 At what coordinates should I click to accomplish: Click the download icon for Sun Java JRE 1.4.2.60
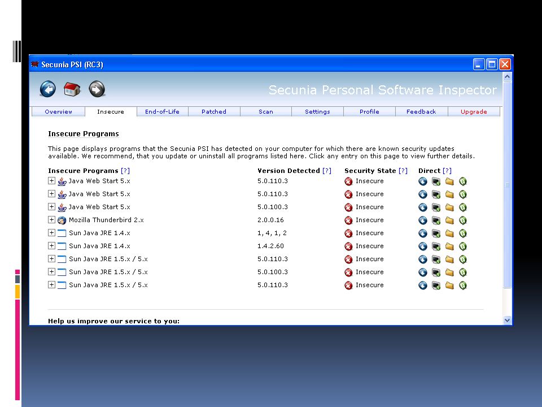pos(422,246)
